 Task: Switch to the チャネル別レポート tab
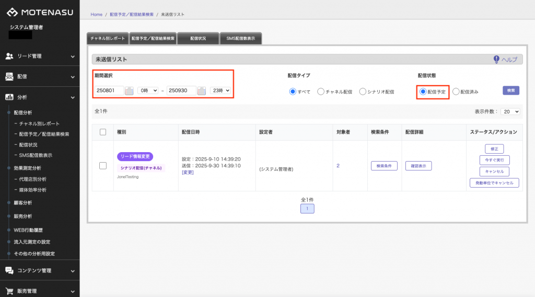pyautogui.click(x=108, y=39)
